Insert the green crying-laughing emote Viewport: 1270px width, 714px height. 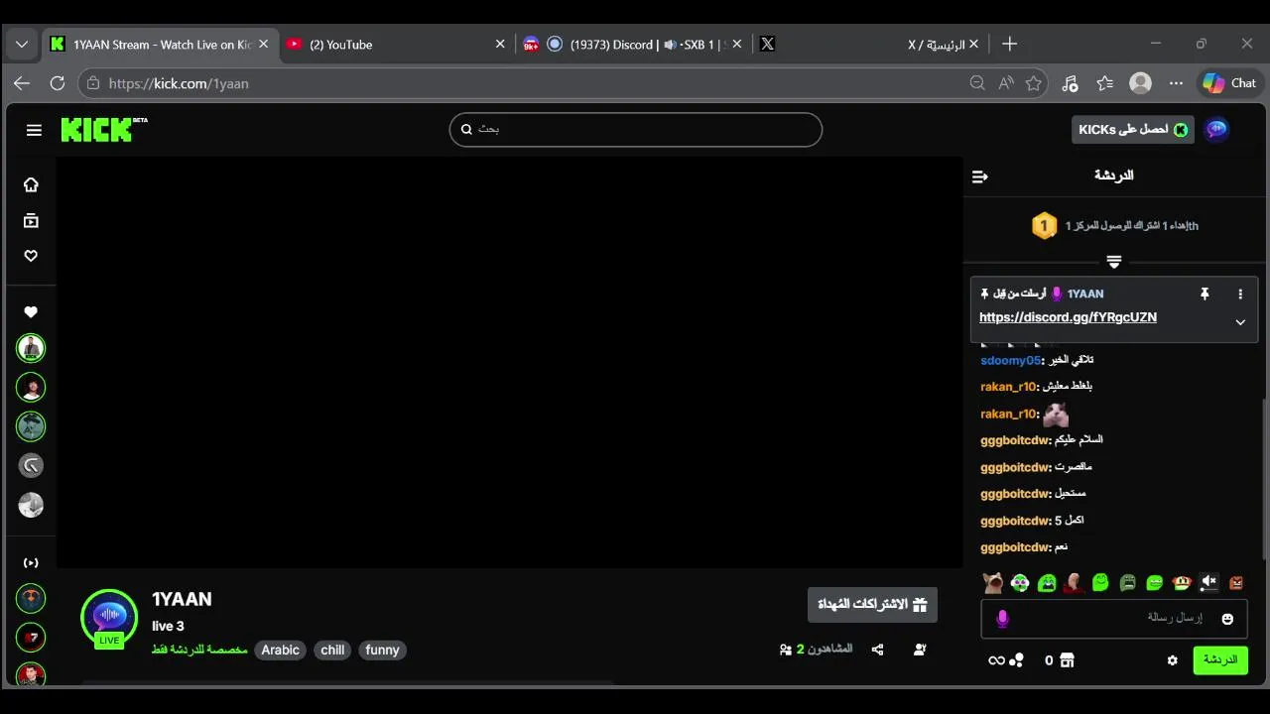coord(1047,582)
